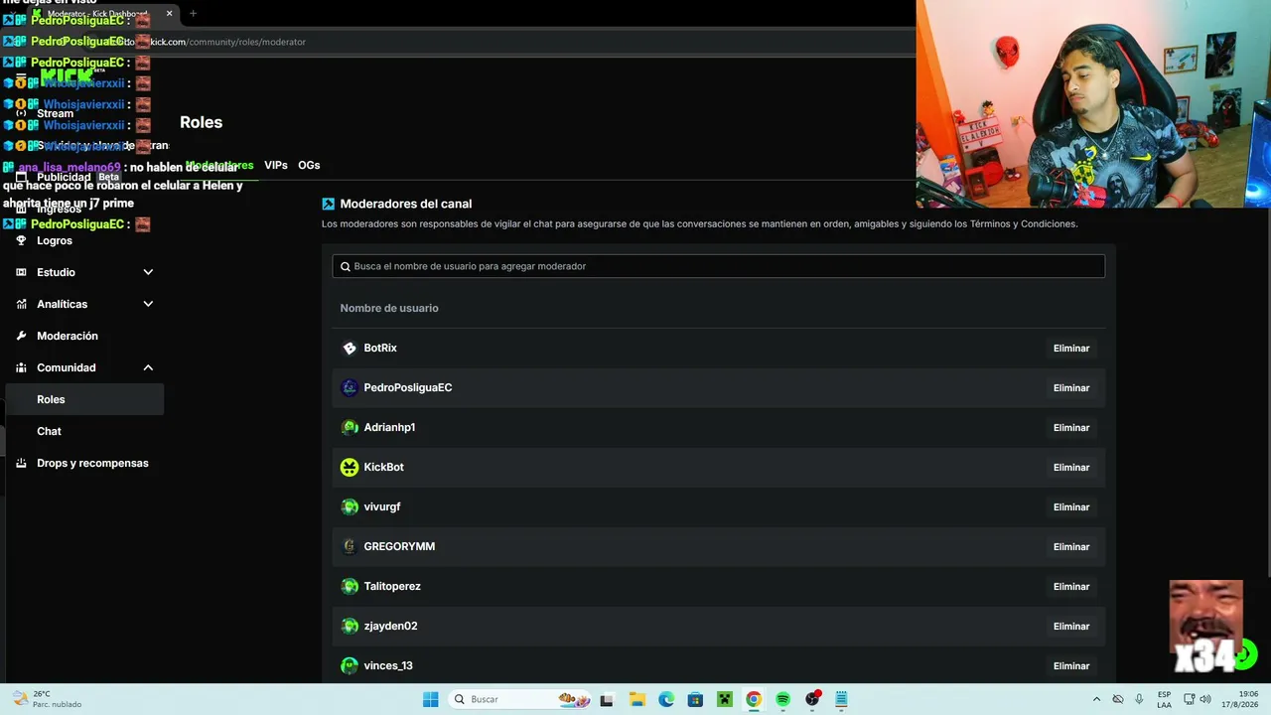
Task: Click vinces_13 avatar
Action: click(350, 665)
